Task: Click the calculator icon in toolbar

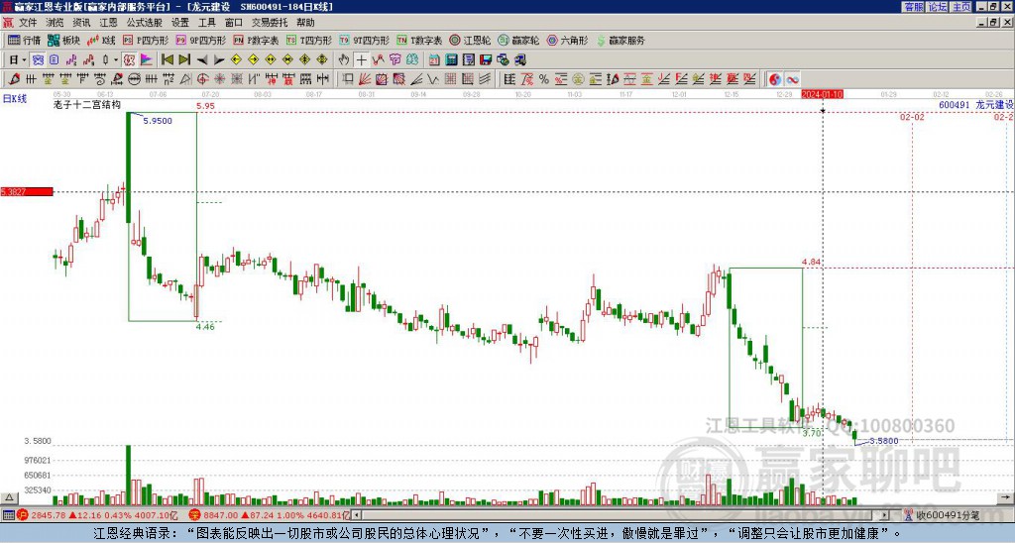Action: [451, 60]
